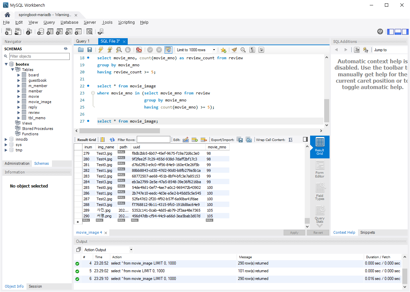Run EXPLAIN on the statement under cursor
Image resolution: width=410 pixels, height=292 pixels.
[x=119, y=50]
